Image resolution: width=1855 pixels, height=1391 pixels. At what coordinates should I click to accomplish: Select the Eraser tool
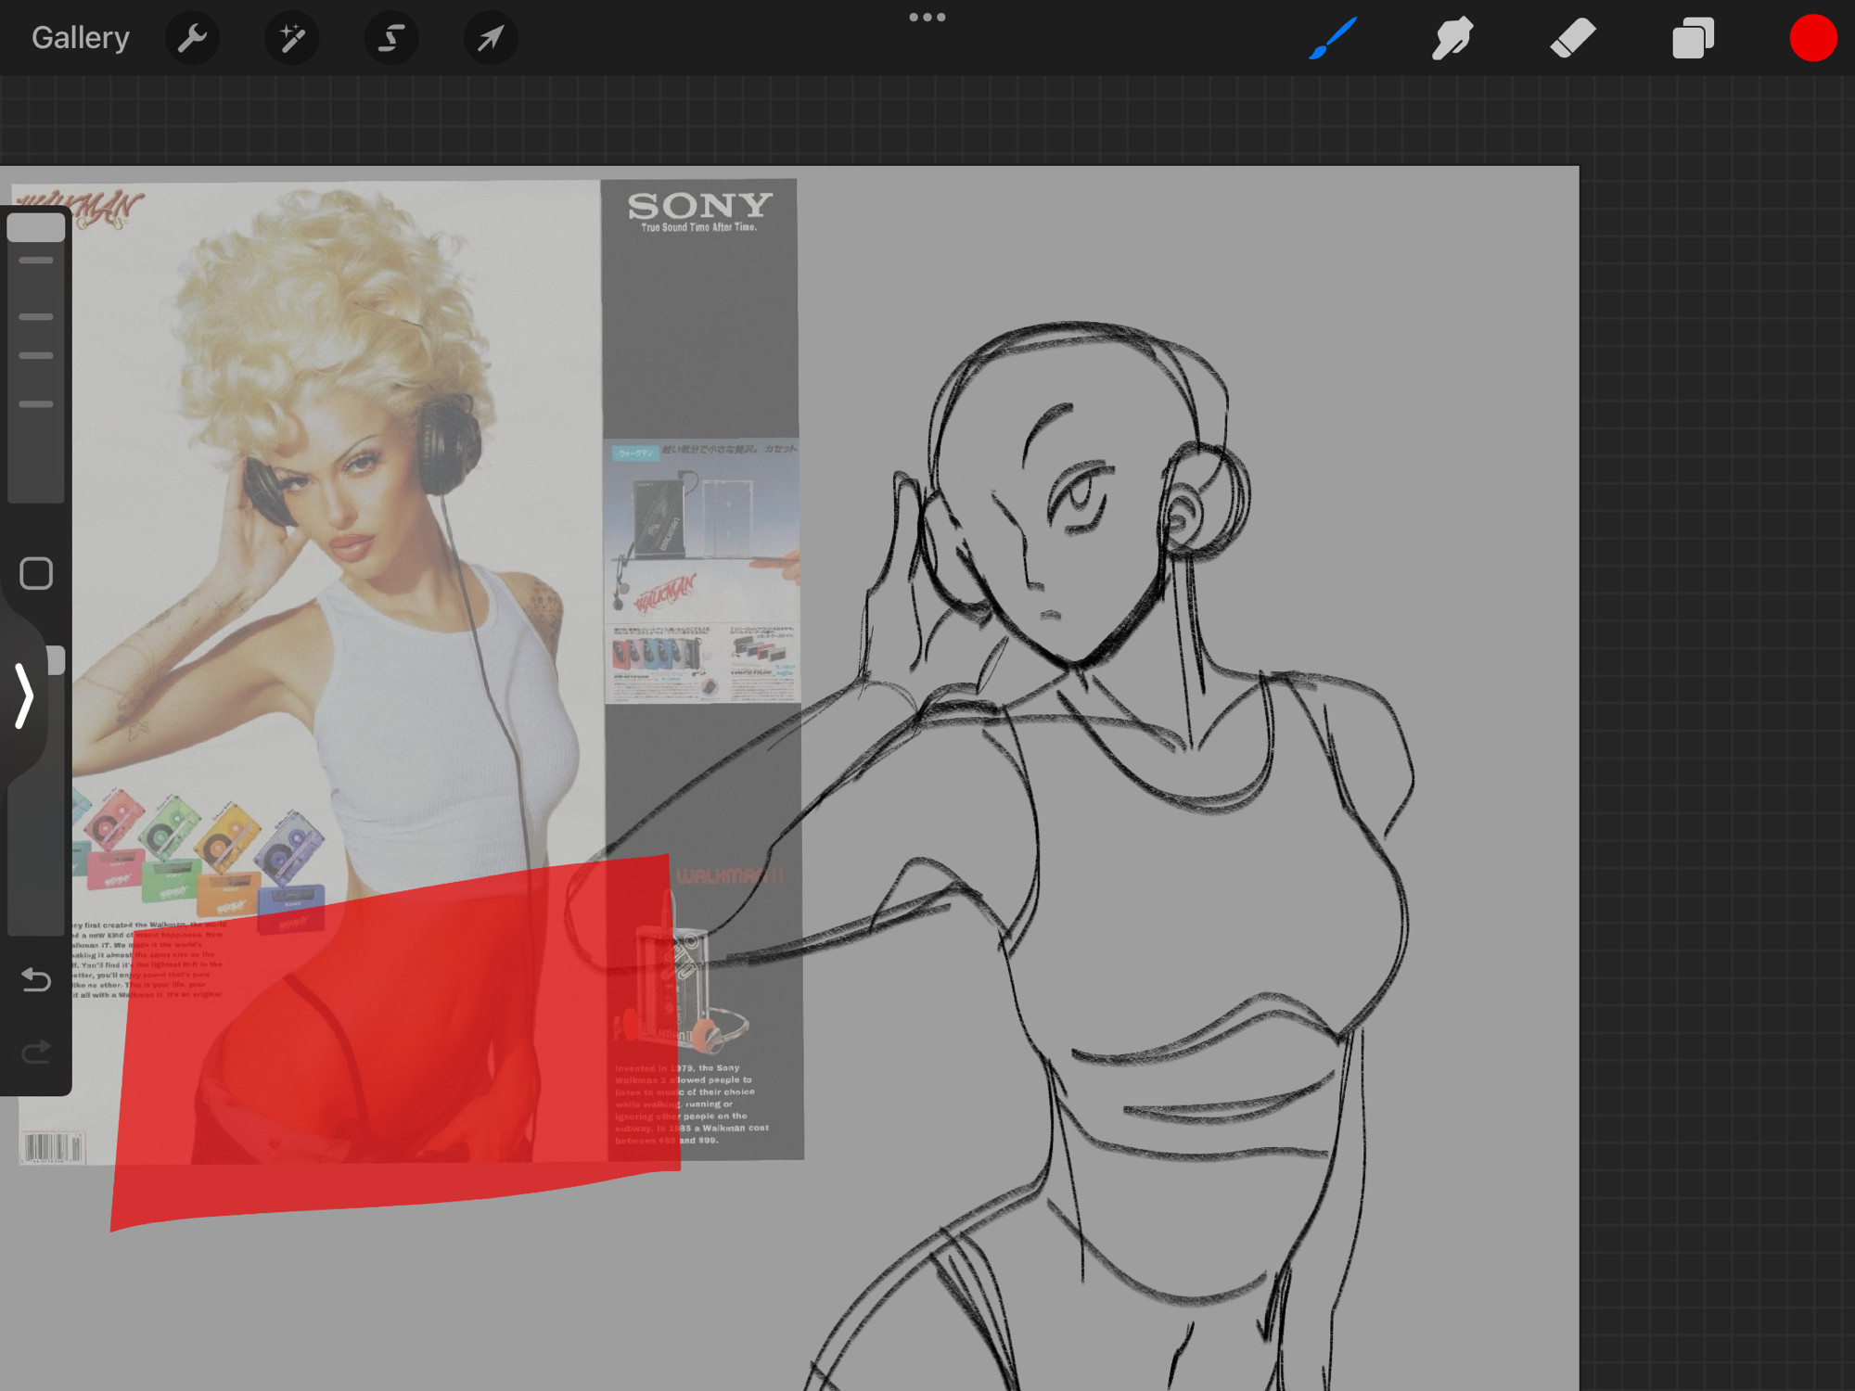pyautogui.click(x=1572, y=38)
